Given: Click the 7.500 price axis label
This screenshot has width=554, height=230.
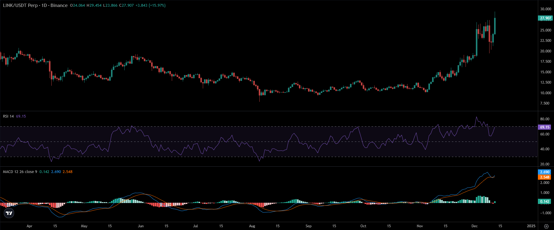Looking at the screenshot, I should coord(545,103).
